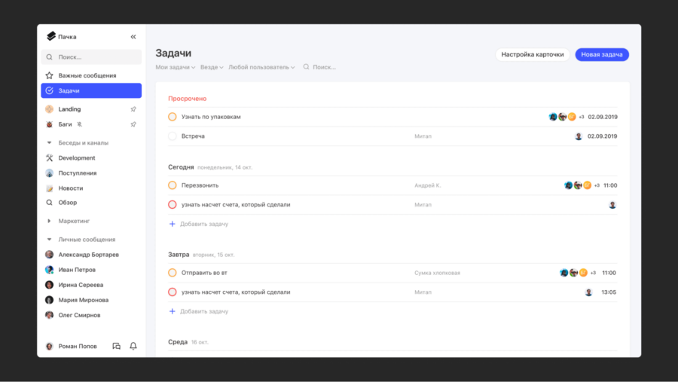Click the pin icon beside Баги
Screen dimensions: 678x382
(x=133, y=124)
